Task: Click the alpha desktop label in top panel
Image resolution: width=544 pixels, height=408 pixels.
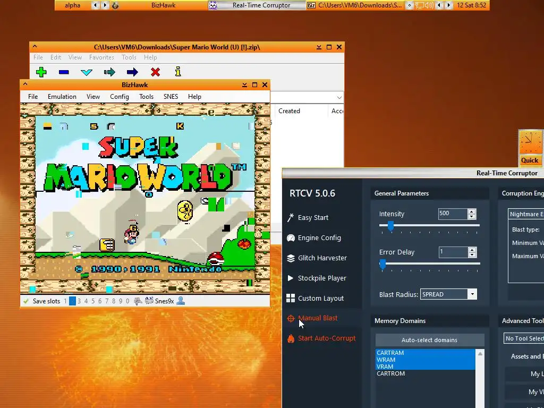Action: 72,5
